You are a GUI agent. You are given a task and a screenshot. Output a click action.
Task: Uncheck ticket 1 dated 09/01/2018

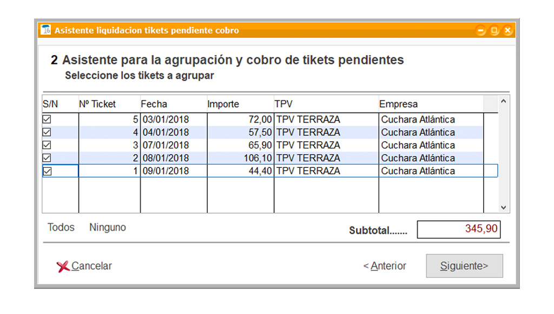pos(47,171)
